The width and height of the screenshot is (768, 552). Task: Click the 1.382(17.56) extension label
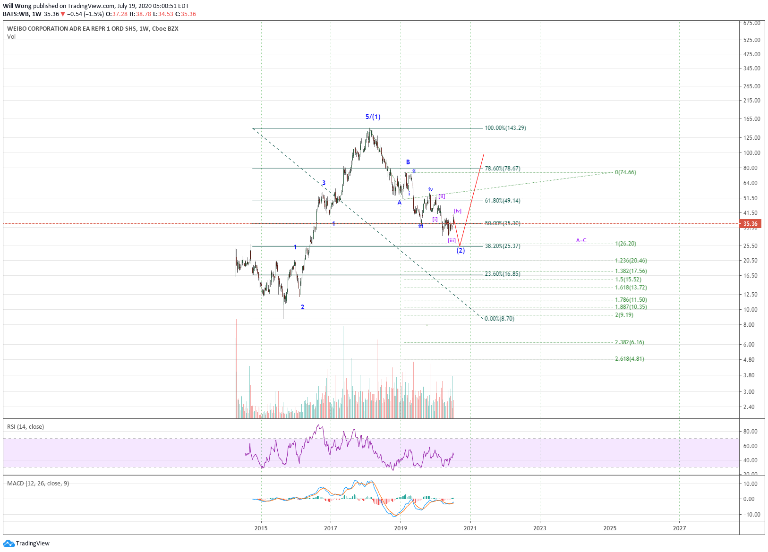(x=631, y=271)
